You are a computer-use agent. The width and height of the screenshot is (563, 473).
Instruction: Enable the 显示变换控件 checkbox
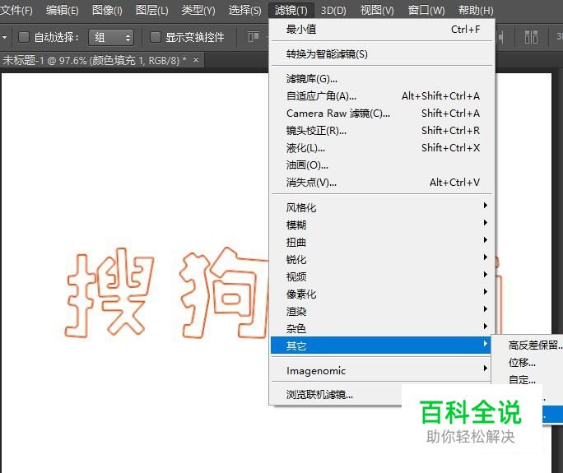pos(155,37)
